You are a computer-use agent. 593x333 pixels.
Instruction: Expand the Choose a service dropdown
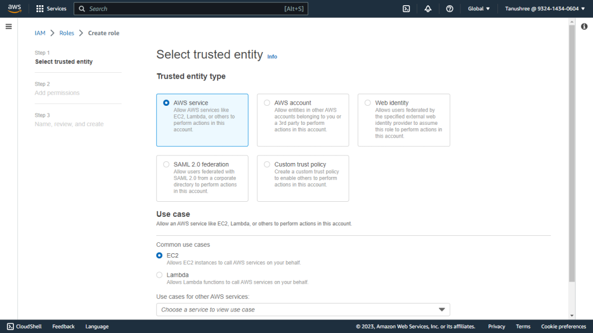click(303, 310)
